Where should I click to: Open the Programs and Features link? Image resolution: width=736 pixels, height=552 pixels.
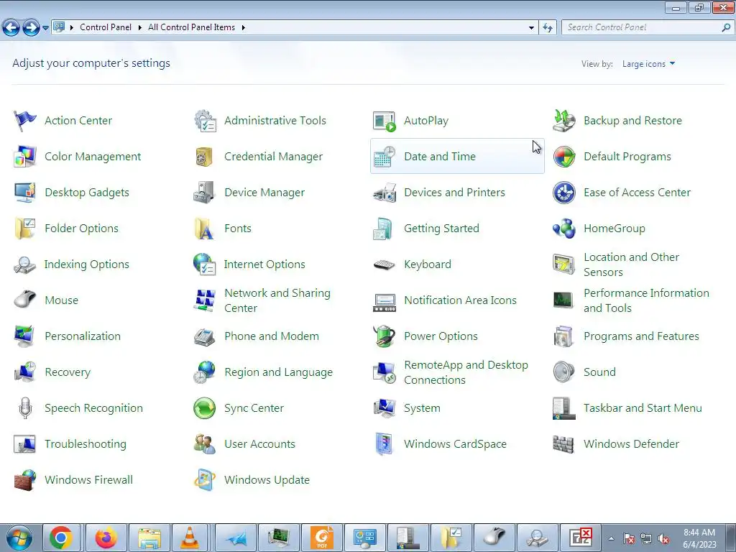coord(641,336)
